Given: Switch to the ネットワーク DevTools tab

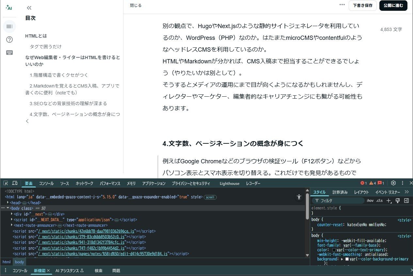Looking at the screenshot, I should point(84,183).
